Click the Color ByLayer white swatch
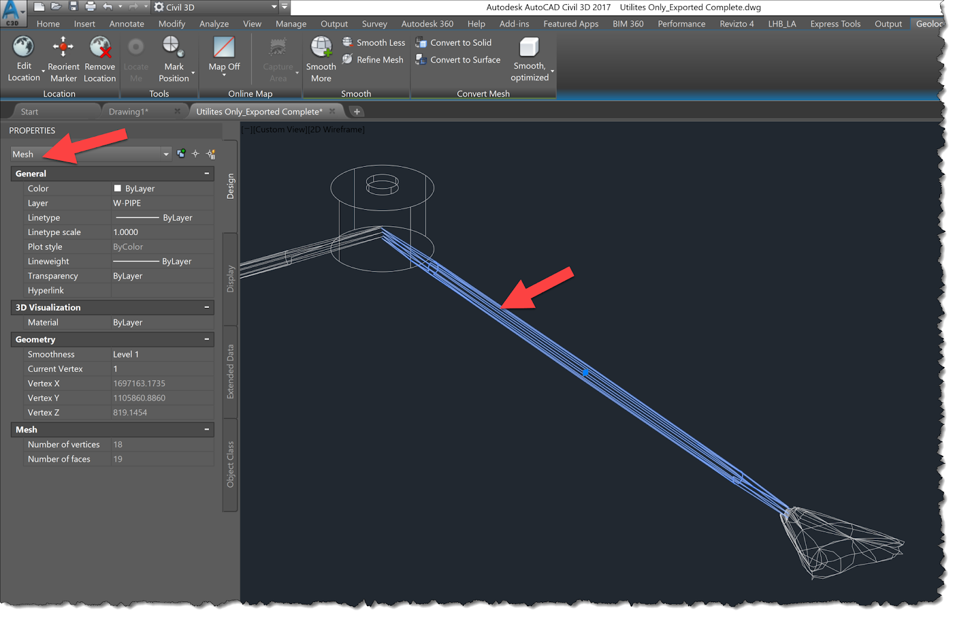 (x=118, y=189)
